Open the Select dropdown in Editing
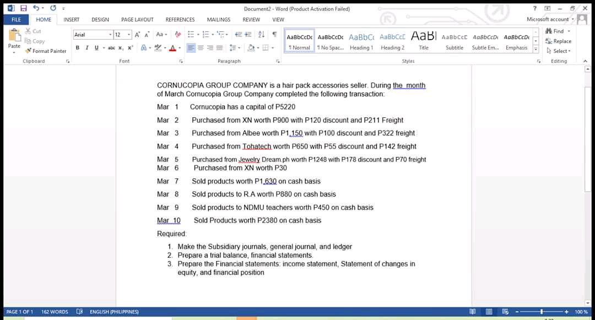This screenshot has height=320, width=595. pyautogui.click(x=559, y=51)
